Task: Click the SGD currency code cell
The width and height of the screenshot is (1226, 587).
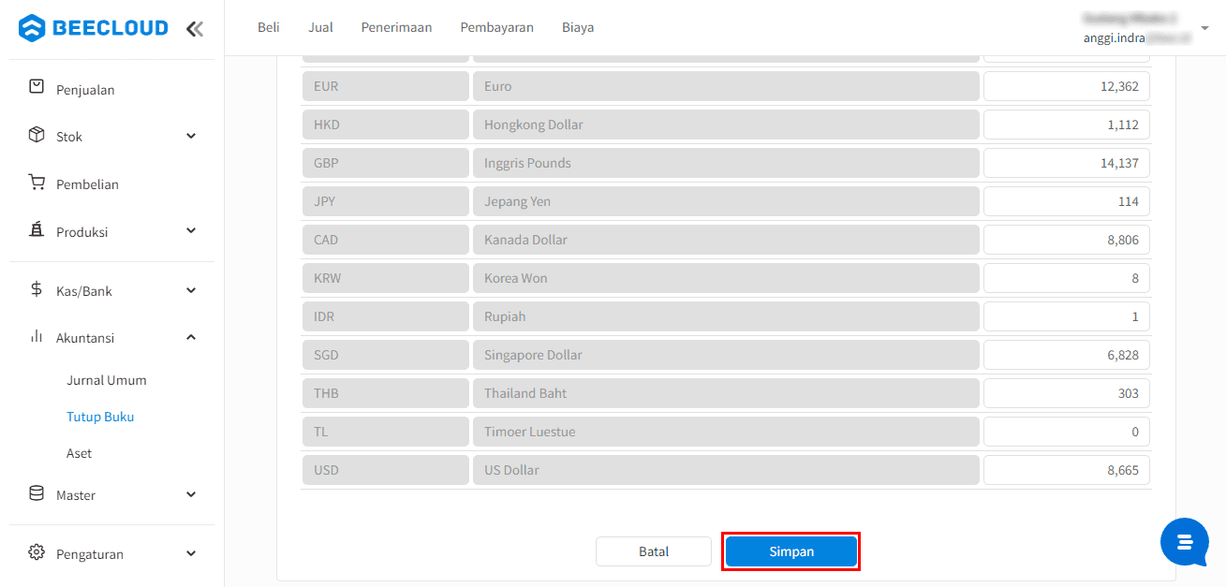Action: [386, 355]
